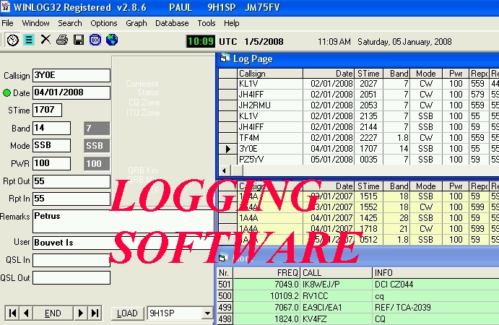Click the Callsign column header in Log Page
The height and width of the screenshot is (325, 499).
[270, 74]
